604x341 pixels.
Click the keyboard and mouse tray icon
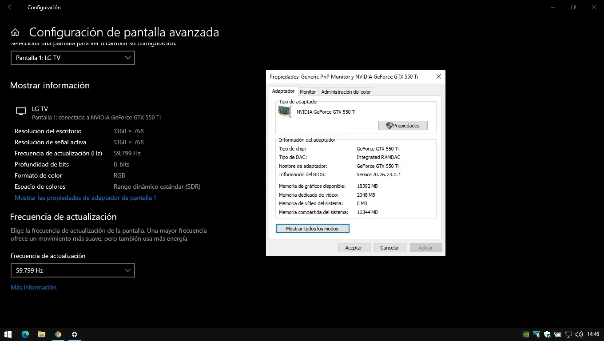click(x=536, y=334)
